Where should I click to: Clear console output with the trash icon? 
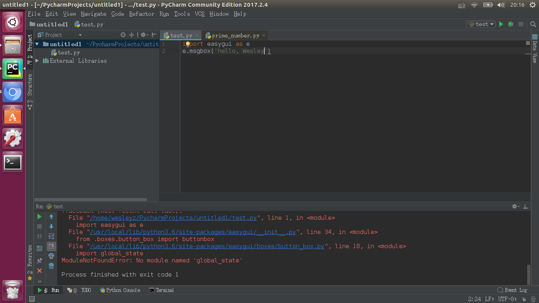click(x=51, y=266)
